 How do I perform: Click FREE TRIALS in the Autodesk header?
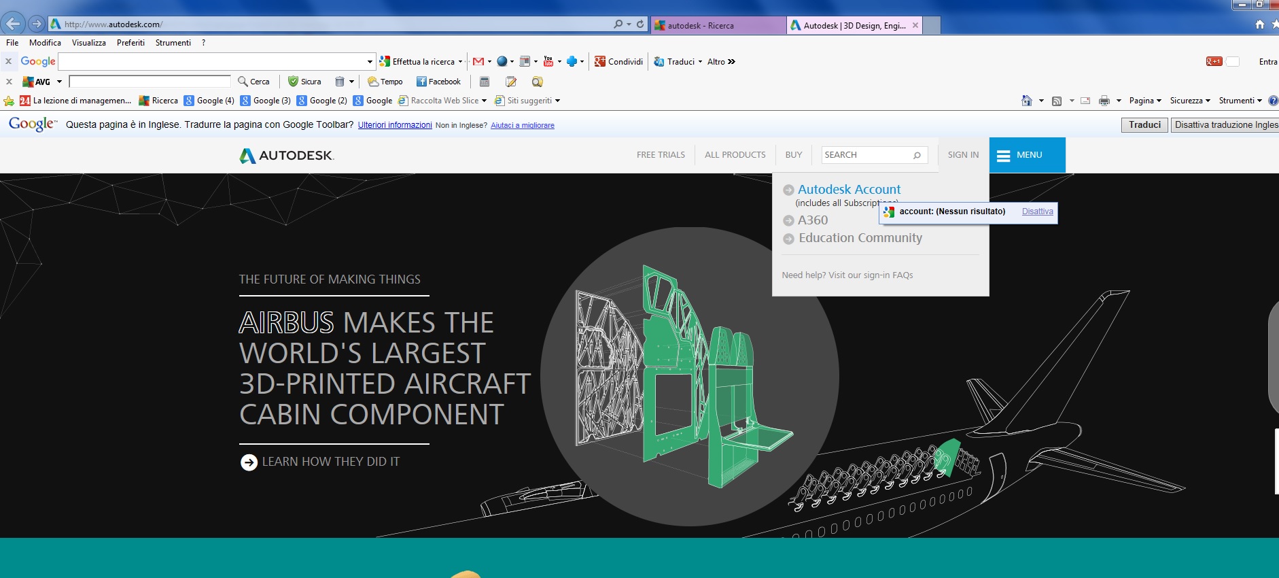click(661, 155)
